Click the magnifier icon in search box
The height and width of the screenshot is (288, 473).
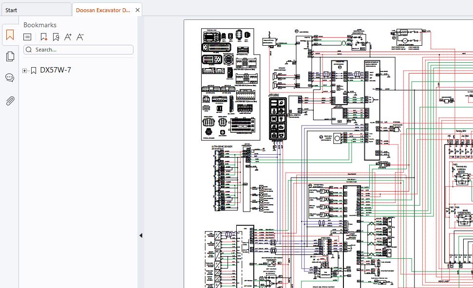(x=29, y=50)
